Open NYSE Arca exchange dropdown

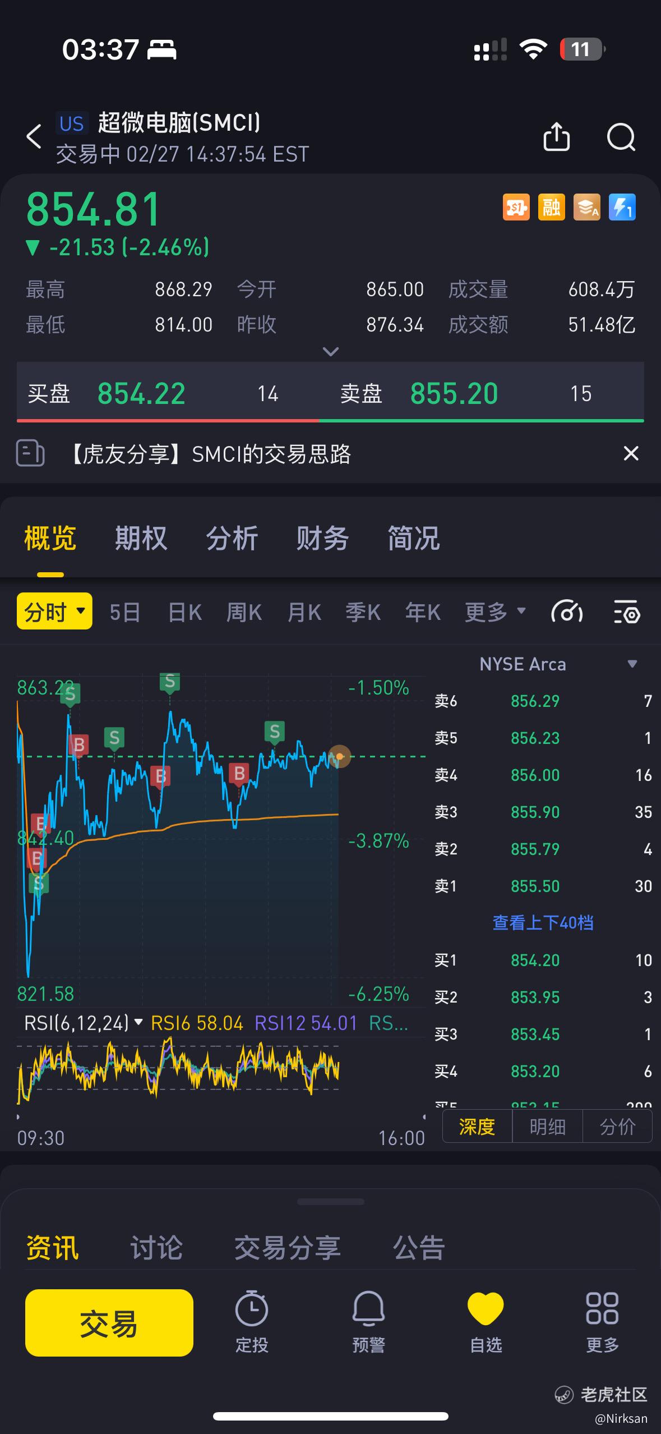click(x=558, y=664)
